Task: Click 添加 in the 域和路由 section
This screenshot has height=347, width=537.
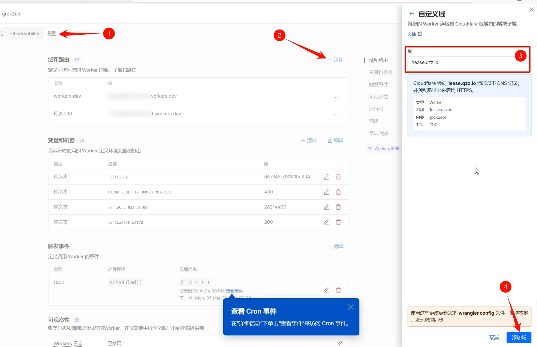Action: 336,60
